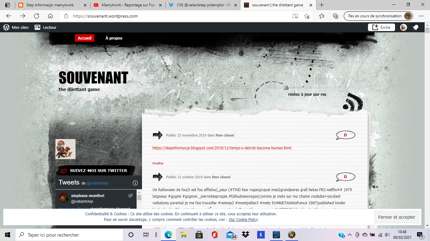
Task: Click the sidebar character avatar image
Action: [x=65, y=149]
